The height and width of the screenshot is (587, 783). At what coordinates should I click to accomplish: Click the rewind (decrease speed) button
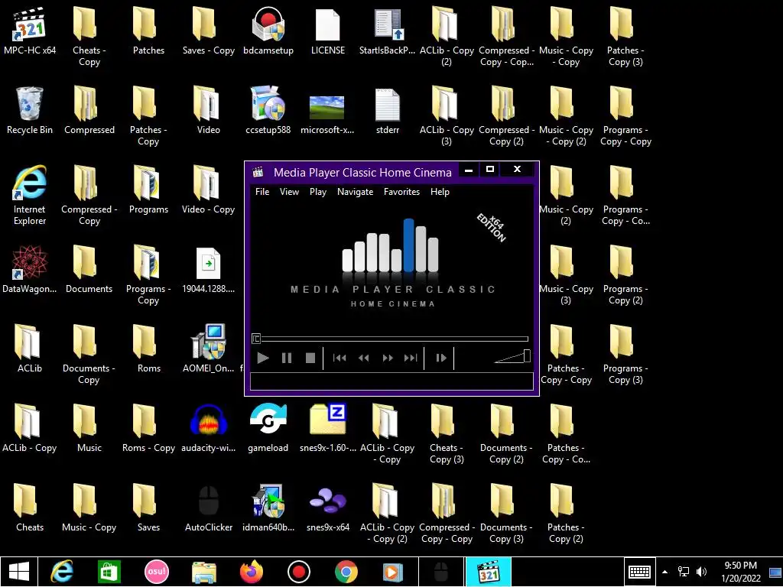pyautogui.click(x=363, y=358)
